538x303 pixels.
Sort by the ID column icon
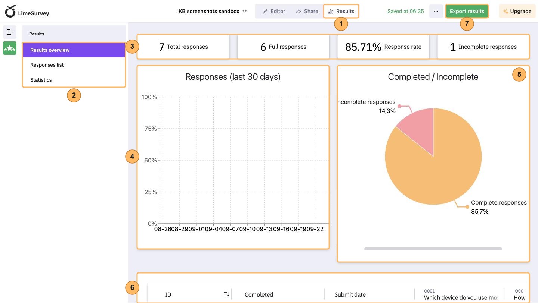click(226, 294)
